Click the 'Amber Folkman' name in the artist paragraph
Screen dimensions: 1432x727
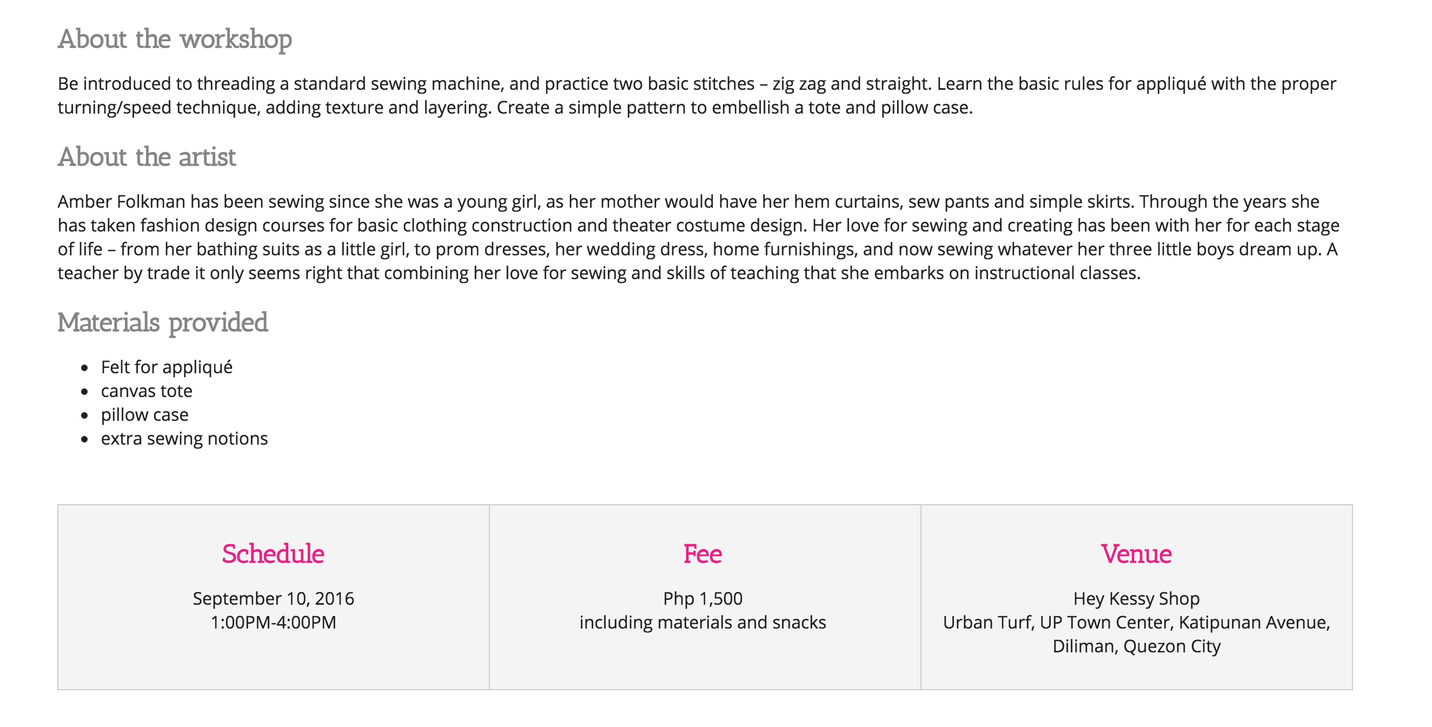[x=121, y=202]
